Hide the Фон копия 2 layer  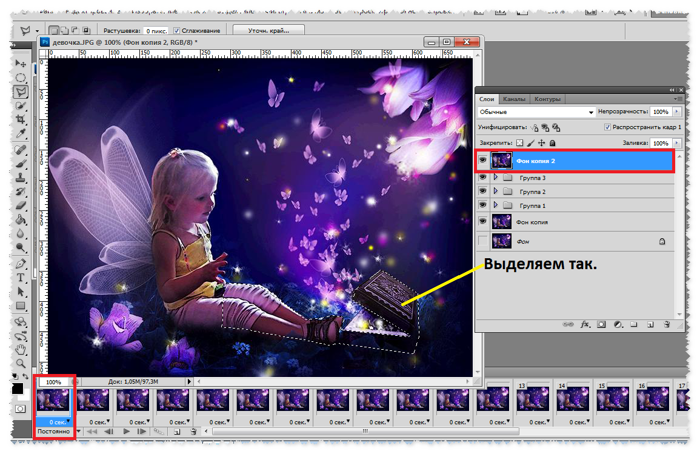[x=482, y=160]
